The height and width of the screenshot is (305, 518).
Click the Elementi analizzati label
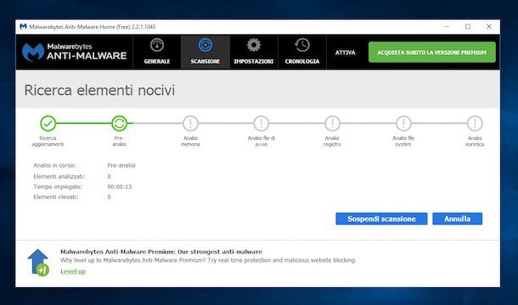coord(59,176)
